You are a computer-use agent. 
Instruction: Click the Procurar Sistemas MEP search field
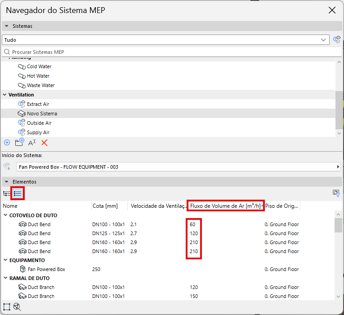(x=172, y=52)
